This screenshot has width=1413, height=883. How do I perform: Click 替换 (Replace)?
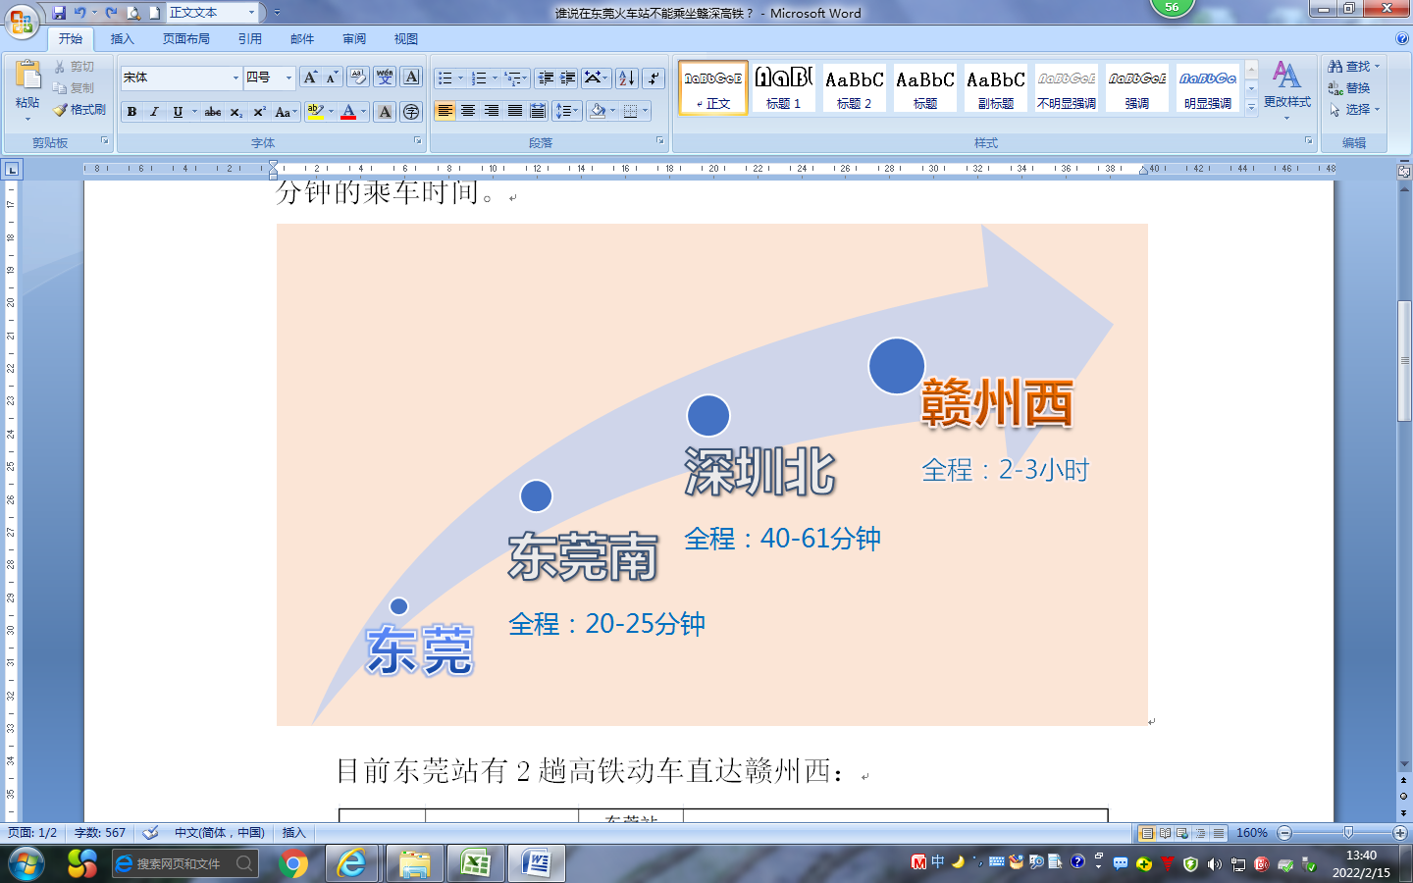point(1349,88)
